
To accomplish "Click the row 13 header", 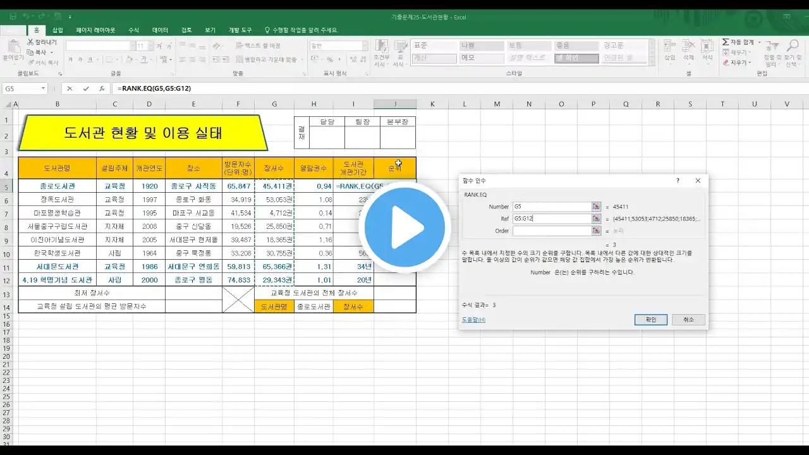I will (x=6, y=294).
